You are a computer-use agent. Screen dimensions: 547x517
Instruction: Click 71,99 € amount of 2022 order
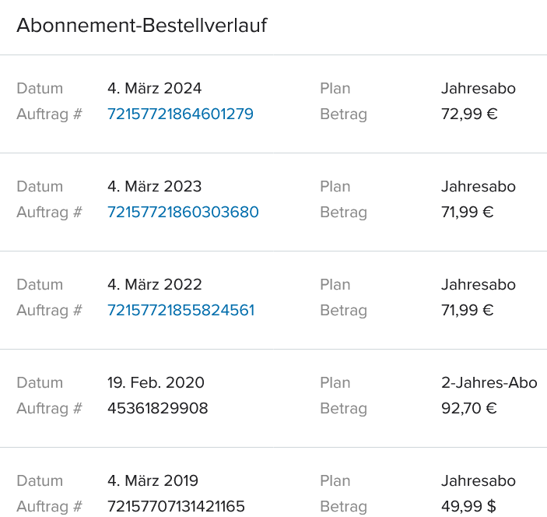pos(468,311)
